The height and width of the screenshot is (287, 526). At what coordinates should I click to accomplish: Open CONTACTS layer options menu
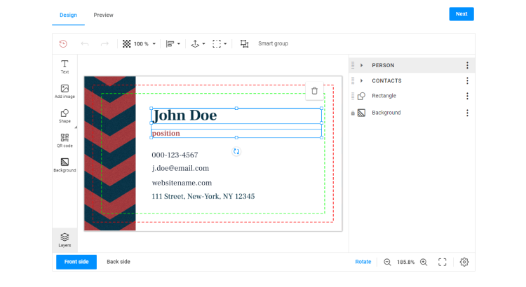click(467, 80)
